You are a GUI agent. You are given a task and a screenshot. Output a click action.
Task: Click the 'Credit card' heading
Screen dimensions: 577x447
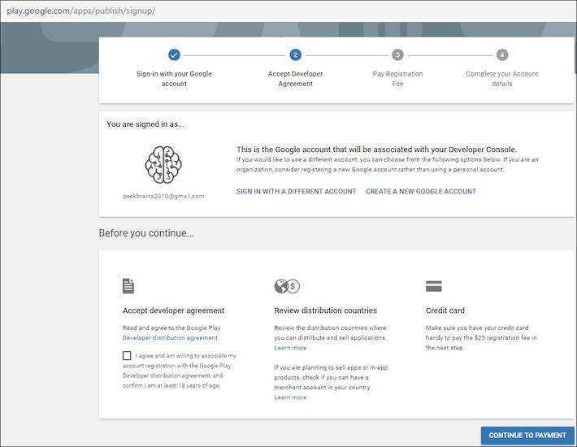point(445,310)
